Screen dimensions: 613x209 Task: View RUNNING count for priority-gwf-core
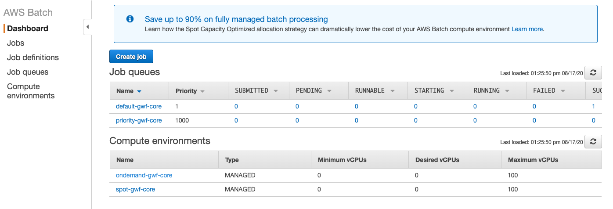[475, 120]
